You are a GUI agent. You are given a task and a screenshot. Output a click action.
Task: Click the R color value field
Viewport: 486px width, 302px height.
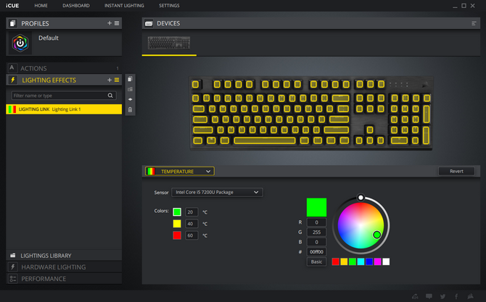[316, 222]
